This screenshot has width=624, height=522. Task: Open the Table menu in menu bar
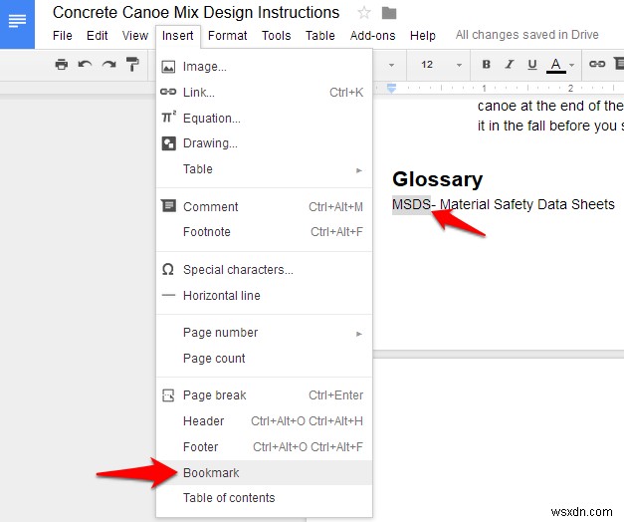pyautogui.click(x=319, y=36)
